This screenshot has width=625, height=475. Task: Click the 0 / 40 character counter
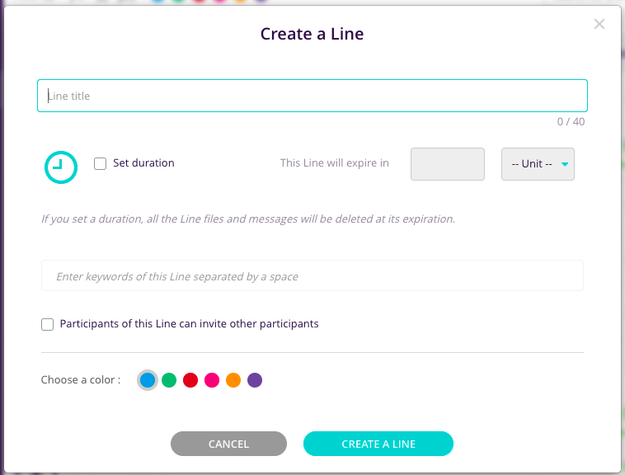571,121
